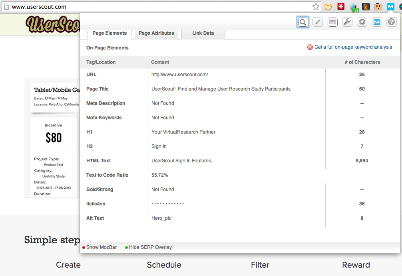Click the Filter step heading

260,265
